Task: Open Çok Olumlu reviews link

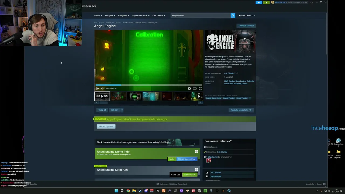Action: coord(229,73)
